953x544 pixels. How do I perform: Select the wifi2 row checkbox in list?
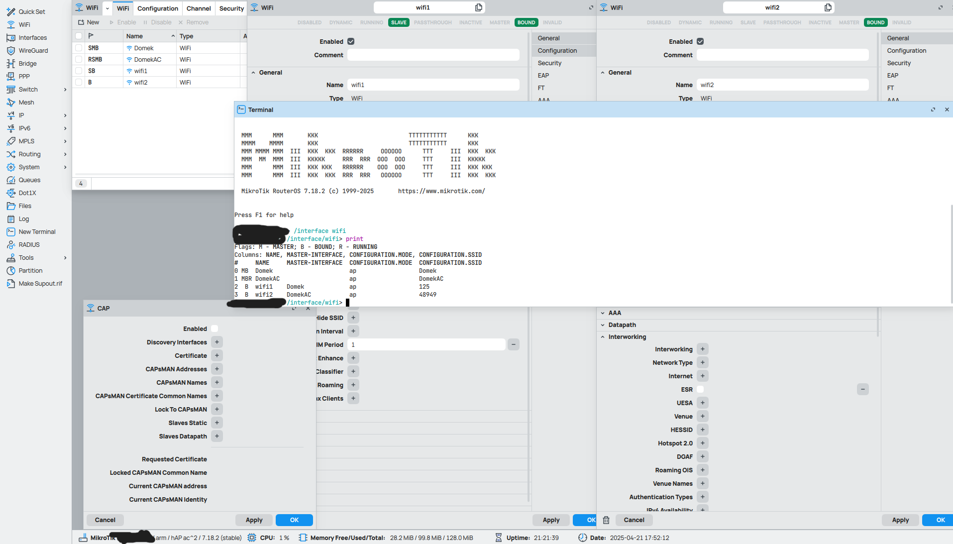pos(79,82)
